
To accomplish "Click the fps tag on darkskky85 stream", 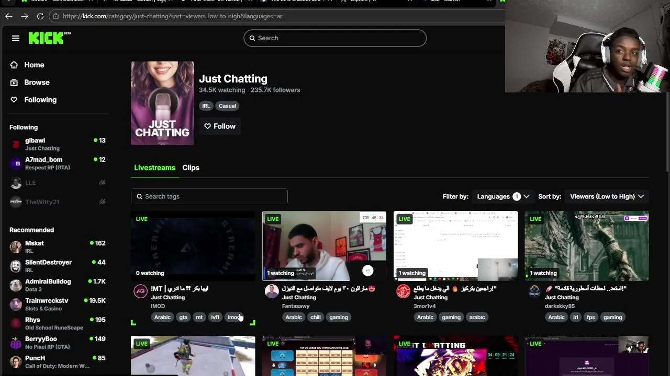I will 590,317.
